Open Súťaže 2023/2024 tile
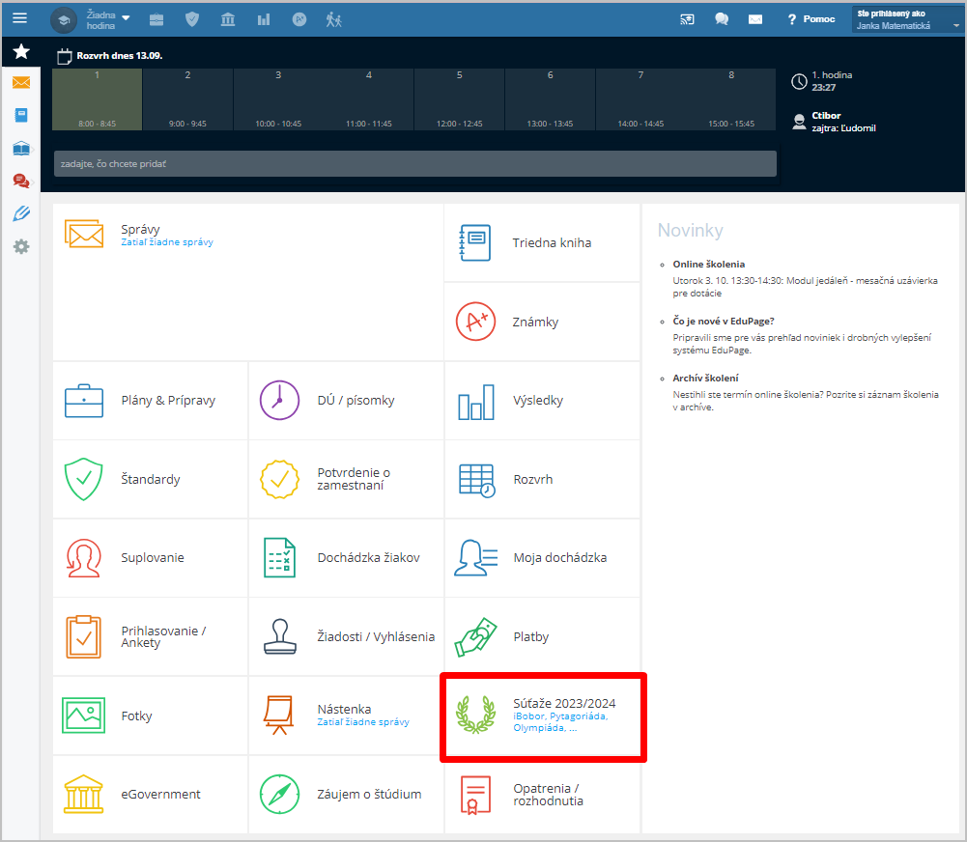 543,716
